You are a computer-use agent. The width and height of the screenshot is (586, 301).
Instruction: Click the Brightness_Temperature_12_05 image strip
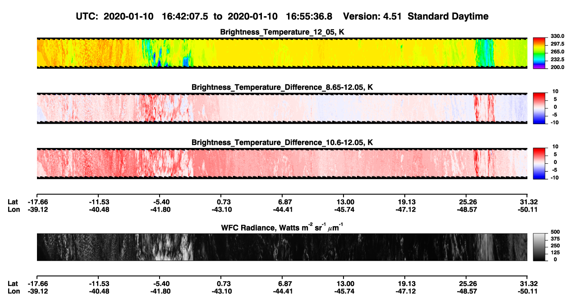(282, 53)
